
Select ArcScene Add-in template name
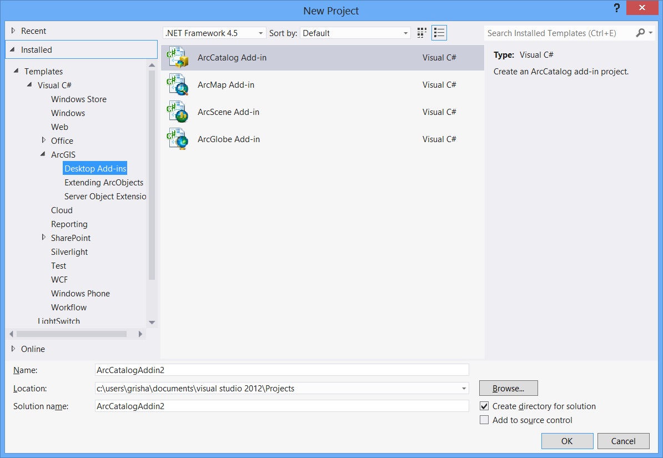pos(228,112)
